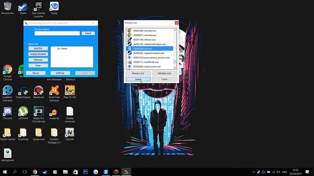314x176 pixels.
Task: Click Select button in Extreme Injector window
Action: [x=88, y=33]
